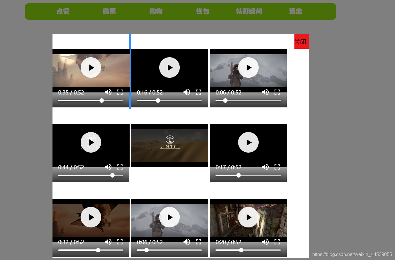Seek on progress bar of 0:32 / 0:52 video
Viewport: 395px width, 260px height.
point(91,250)
